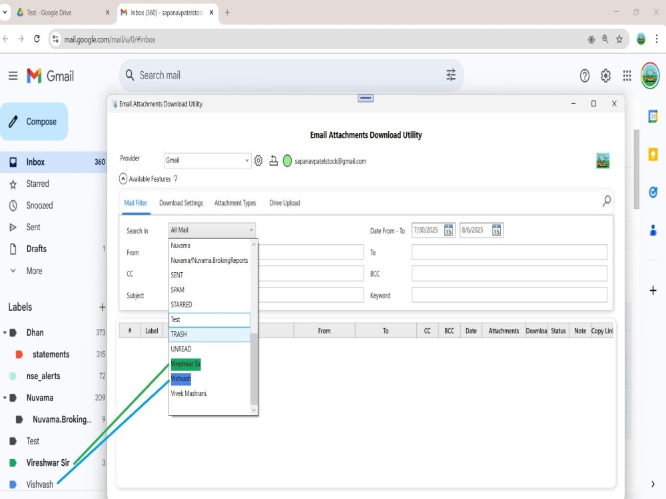The image size is (666, 499).
Task: Collapse the Nuvama label tree
Action: [x=5, y=398]
